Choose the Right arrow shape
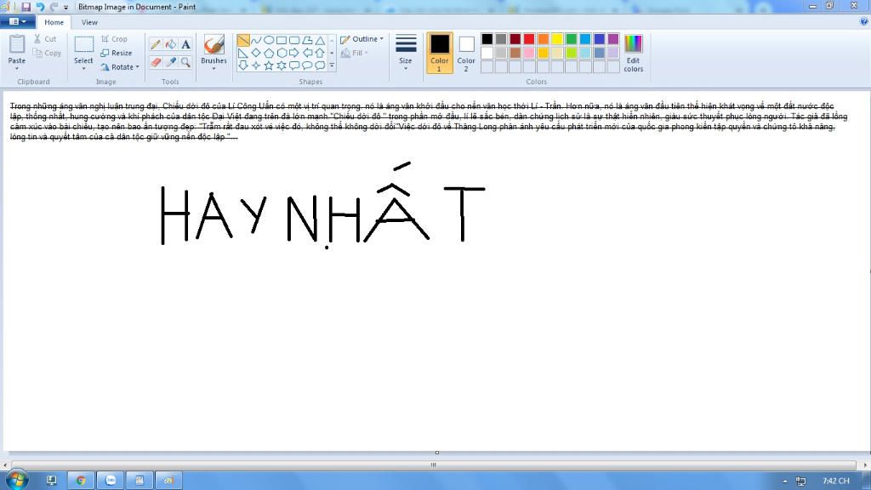The width and height of the screenshot is (871, 490). pyautogui.click(x=294, y=53)
